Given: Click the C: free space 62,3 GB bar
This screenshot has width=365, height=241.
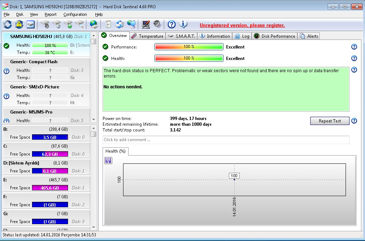Looking at the screenshot, I should coord(50,154).
